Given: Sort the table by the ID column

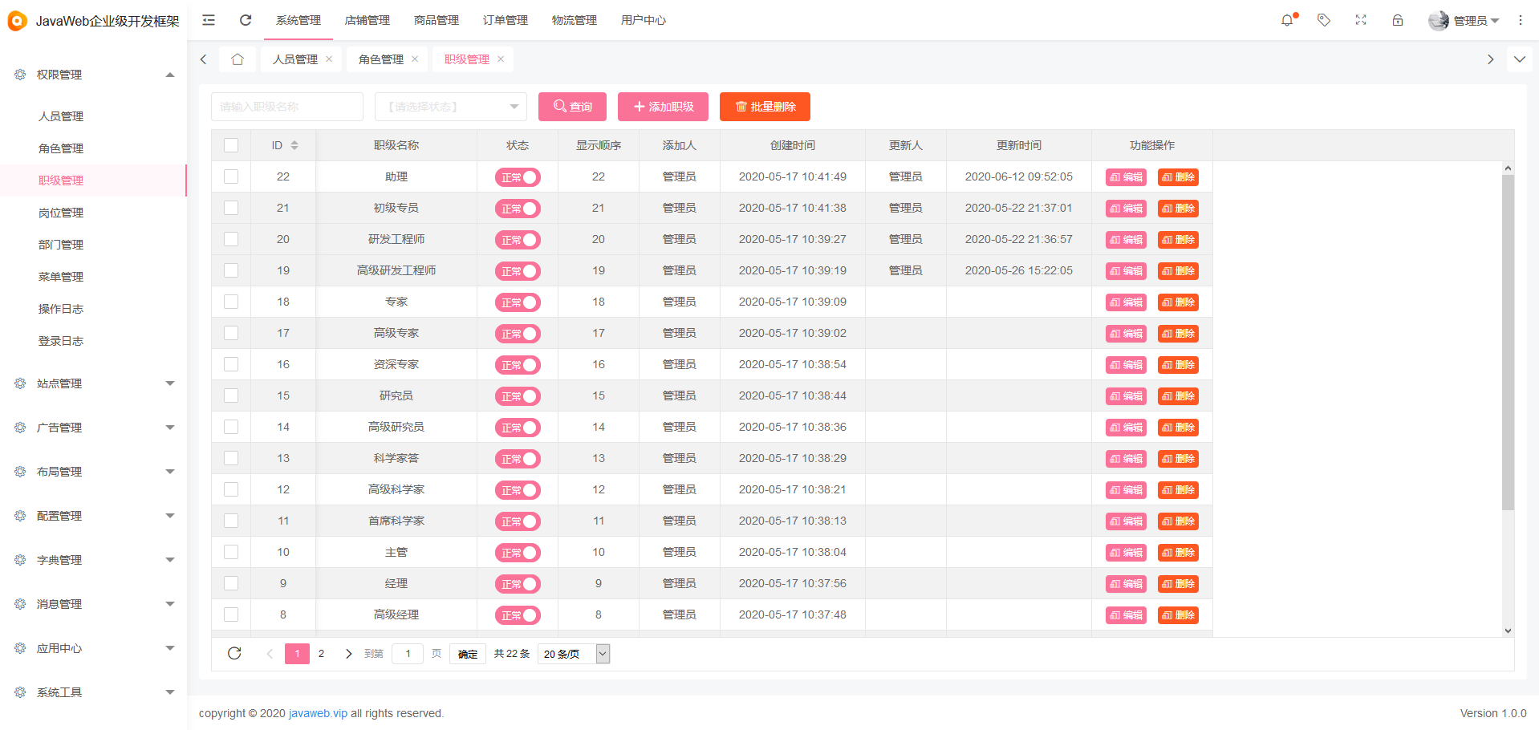Looking at the screenshot, I should pos(294,145).
